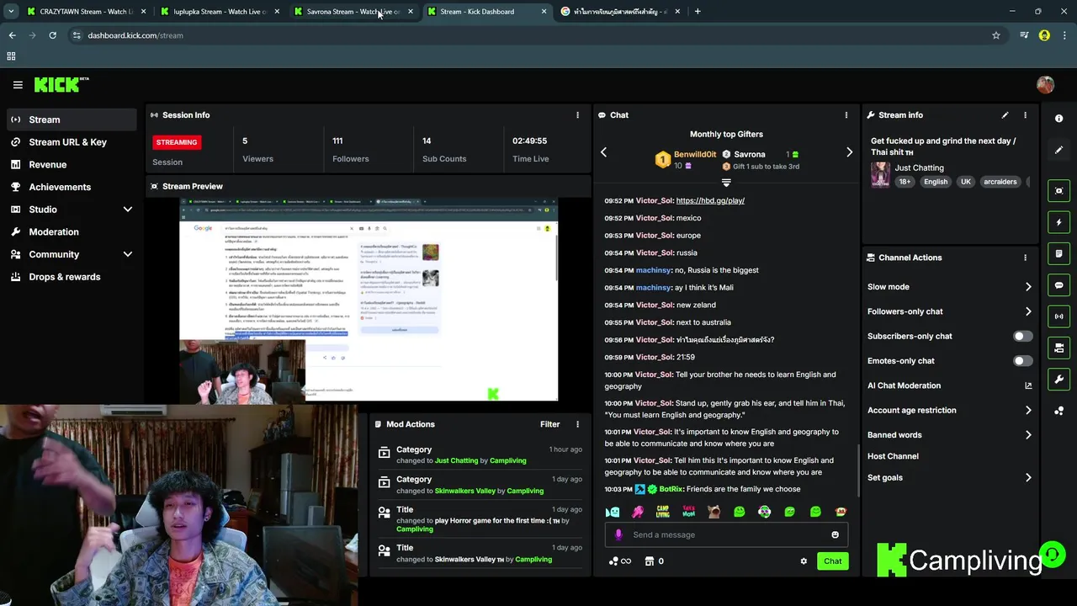Open Stream info three-dot options
The image size is (1077, 606).
coord(1025,115)
